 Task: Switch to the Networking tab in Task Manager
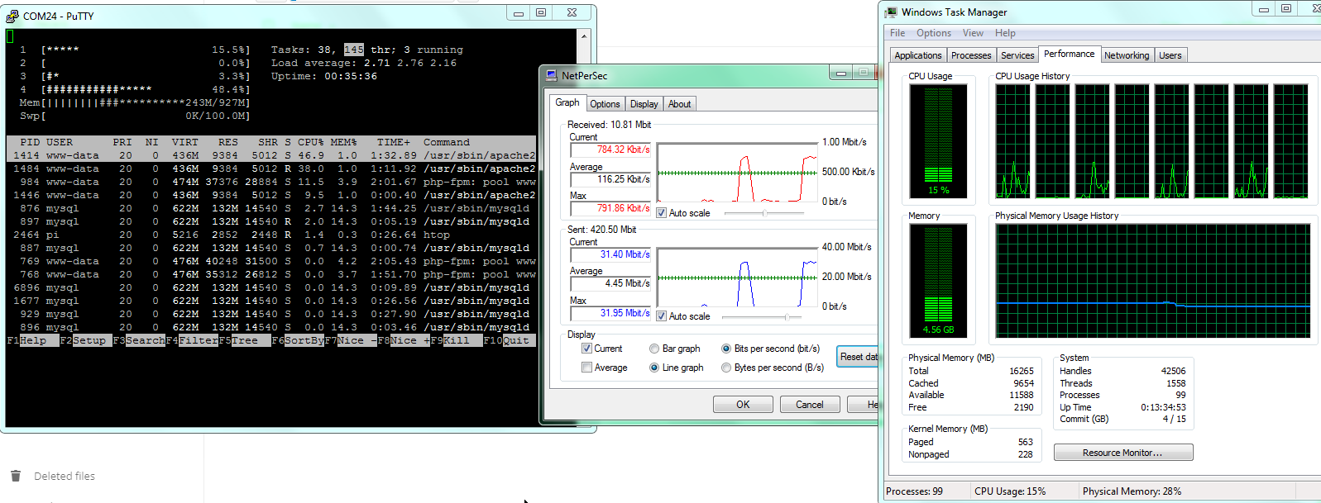coord(1127,55)
